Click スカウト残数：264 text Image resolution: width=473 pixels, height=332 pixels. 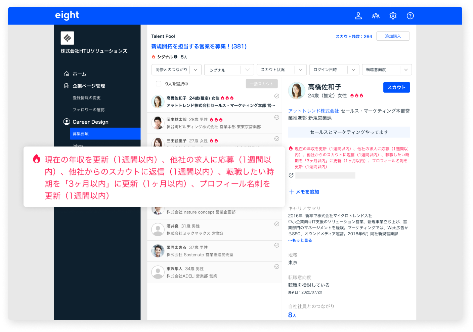tap(354, 36)
